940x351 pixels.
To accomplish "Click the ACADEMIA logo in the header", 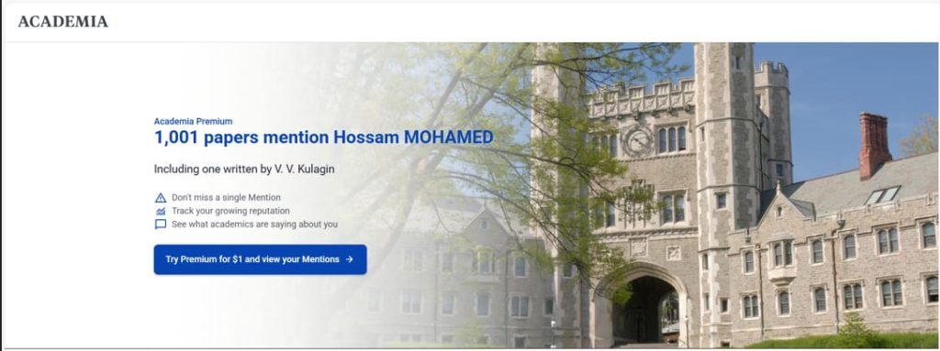I will click(63, 22).
